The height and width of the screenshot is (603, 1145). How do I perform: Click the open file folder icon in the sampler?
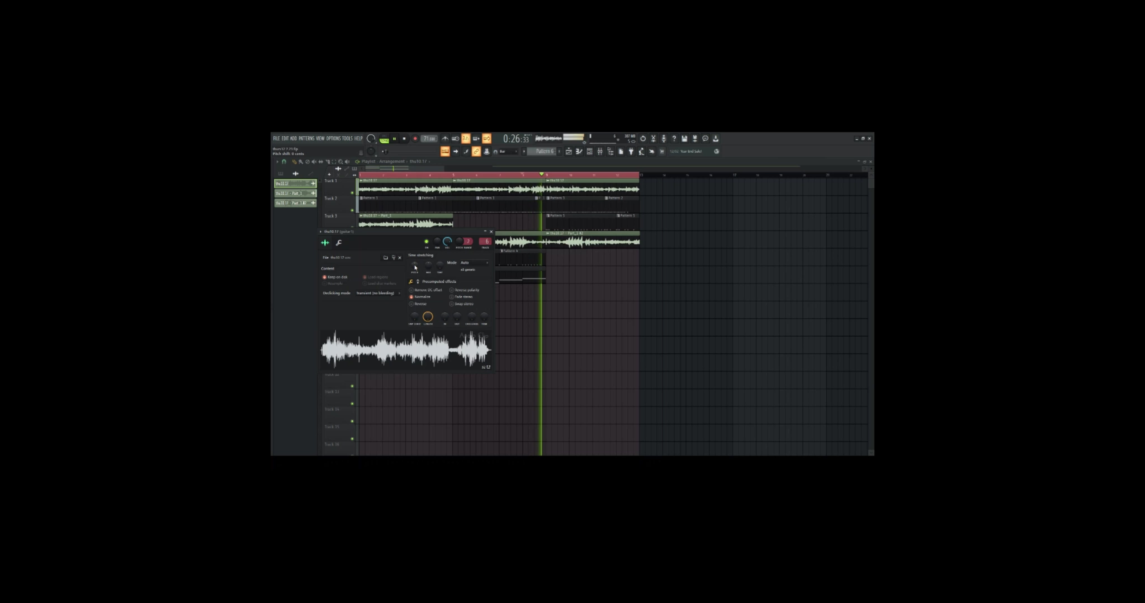click(x=385, y=258)
